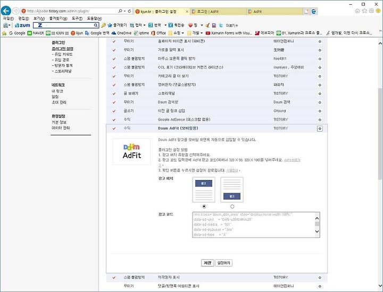Screen dimensions: 383x292
Task: Open 즐겨찾기 in the zum toolbar
Action: click(117, 25)
